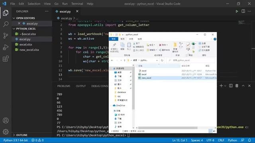The height and width of the screenshot is (143, 255).
Task: Create a new terminal with the plus icon
Action: (x=221, y=86)
